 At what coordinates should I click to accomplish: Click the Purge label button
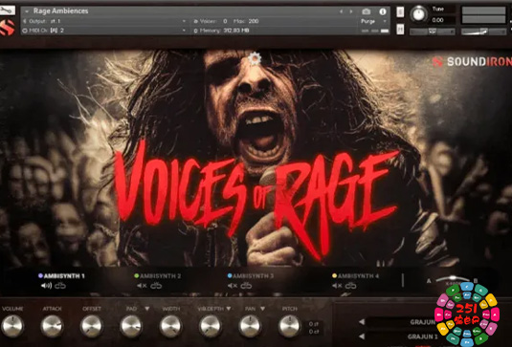[x=367, y=21]
